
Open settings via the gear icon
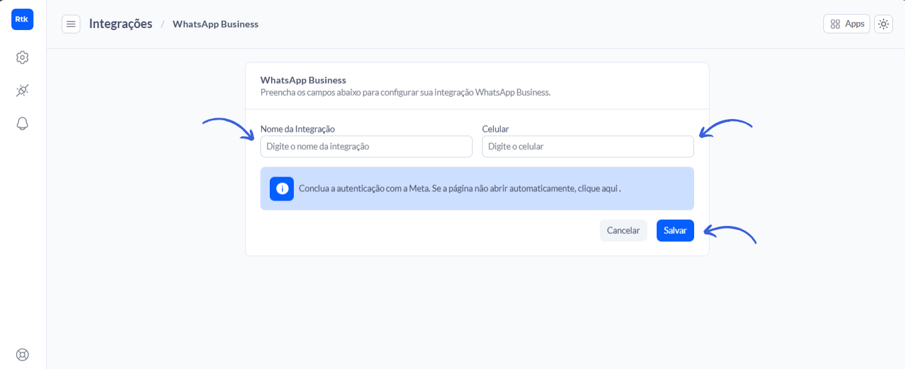click(x=22, y=57)
